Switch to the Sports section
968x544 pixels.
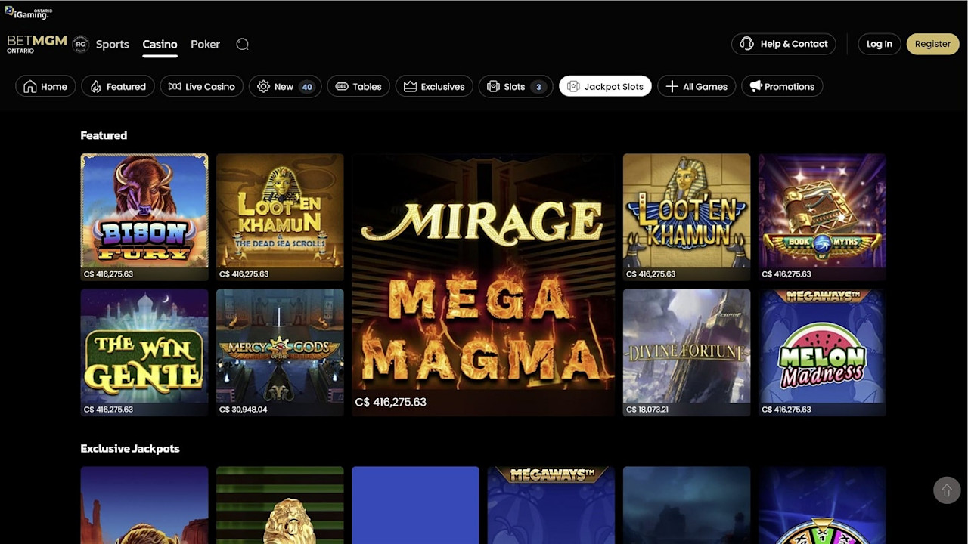(x=113, y=45)
